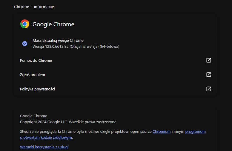The width and height of the screenshot is (232, 151).
Task: Open the programom open-source link
Action: (196, 132)
